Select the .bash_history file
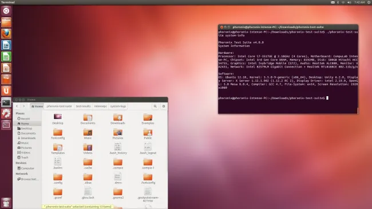This screenshot has width=372, height=209. click(118, 148)
